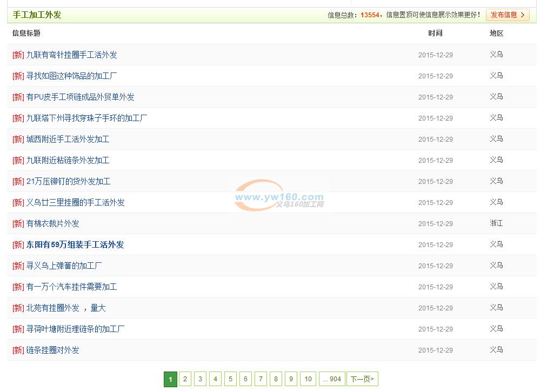The height and width of the screenshot is (391, 560).
Task: Open bold listing 东阳有59万组装手工活外发
Action: [75, 244]
